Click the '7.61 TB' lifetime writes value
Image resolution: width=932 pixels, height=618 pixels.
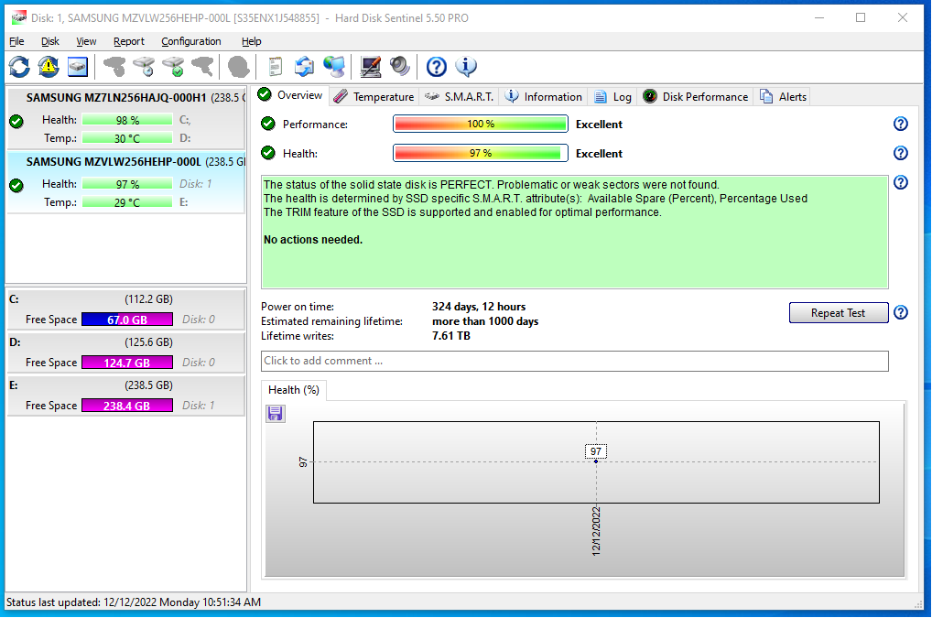pos(451,336)
